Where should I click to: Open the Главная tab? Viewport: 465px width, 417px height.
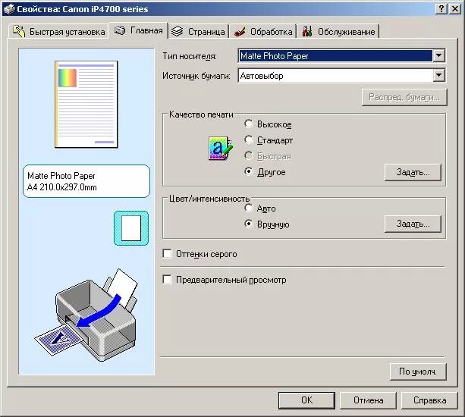tap(139, 30)
